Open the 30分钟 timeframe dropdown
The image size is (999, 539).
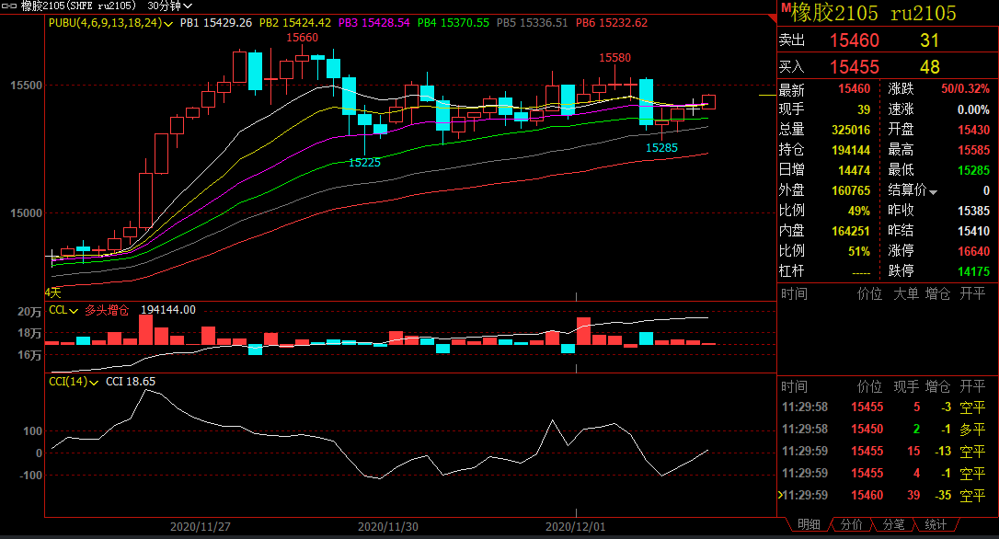coord(170,6)
